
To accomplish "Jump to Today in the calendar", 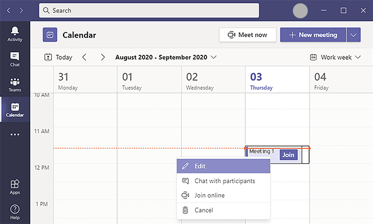I will point(58,57).
